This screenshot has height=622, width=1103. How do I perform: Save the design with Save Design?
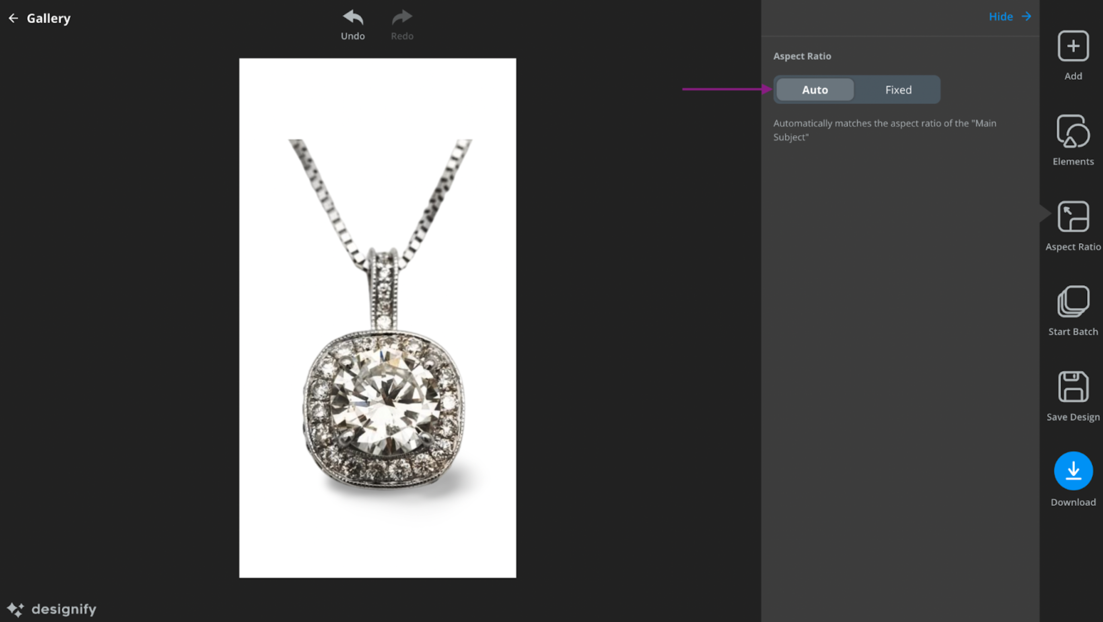coord(1073,396)
